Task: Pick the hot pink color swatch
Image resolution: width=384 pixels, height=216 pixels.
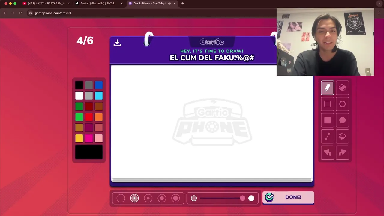Action: coord(89,138)
